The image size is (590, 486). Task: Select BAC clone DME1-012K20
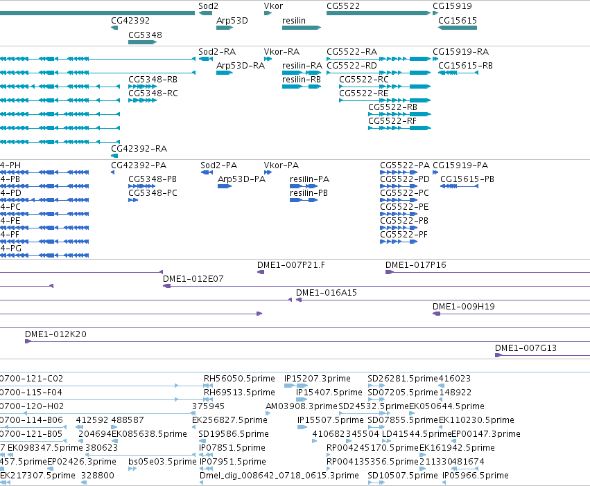(x=55, y=334)
